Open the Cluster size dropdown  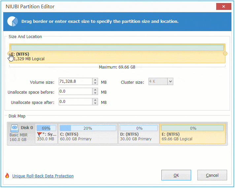pos(170,81)
